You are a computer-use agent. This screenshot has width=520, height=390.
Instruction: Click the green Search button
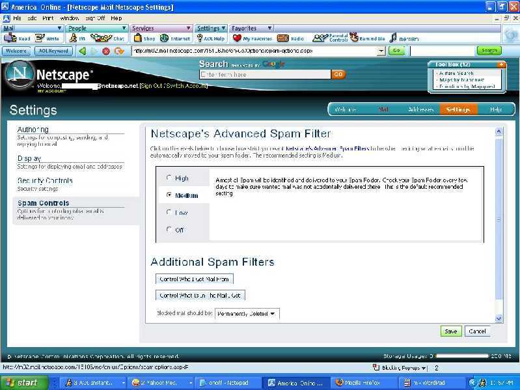(489, 51)
